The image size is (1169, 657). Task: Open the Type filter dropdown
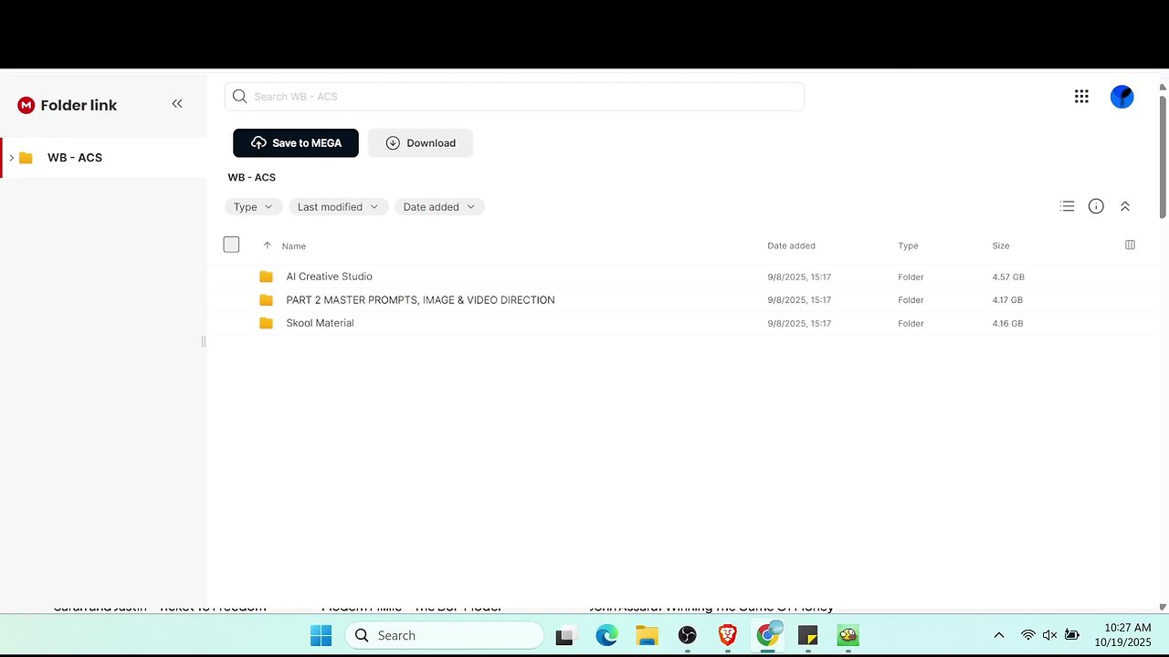pos(254,207)
